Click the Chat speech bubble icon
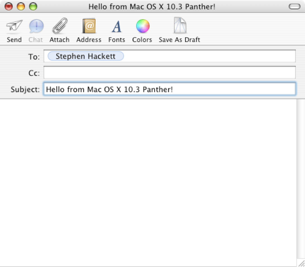The height and width of the screenshot is (267, 305). tap(36, 26)
